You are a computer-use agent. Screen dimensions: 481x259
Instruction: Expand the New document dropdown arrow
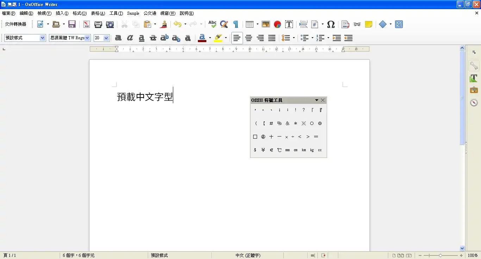coord(48,24)
